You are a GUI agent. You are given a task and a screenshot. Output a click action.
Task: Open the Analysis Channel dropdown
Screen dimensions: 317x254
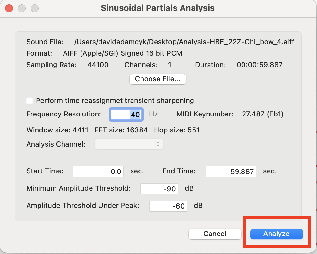tap(129, 144)
